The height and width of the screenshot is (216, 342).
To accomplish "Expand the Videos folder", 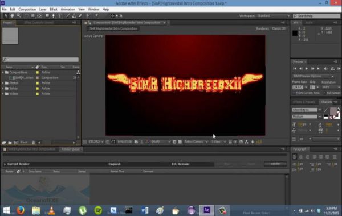I will point(3,94).
